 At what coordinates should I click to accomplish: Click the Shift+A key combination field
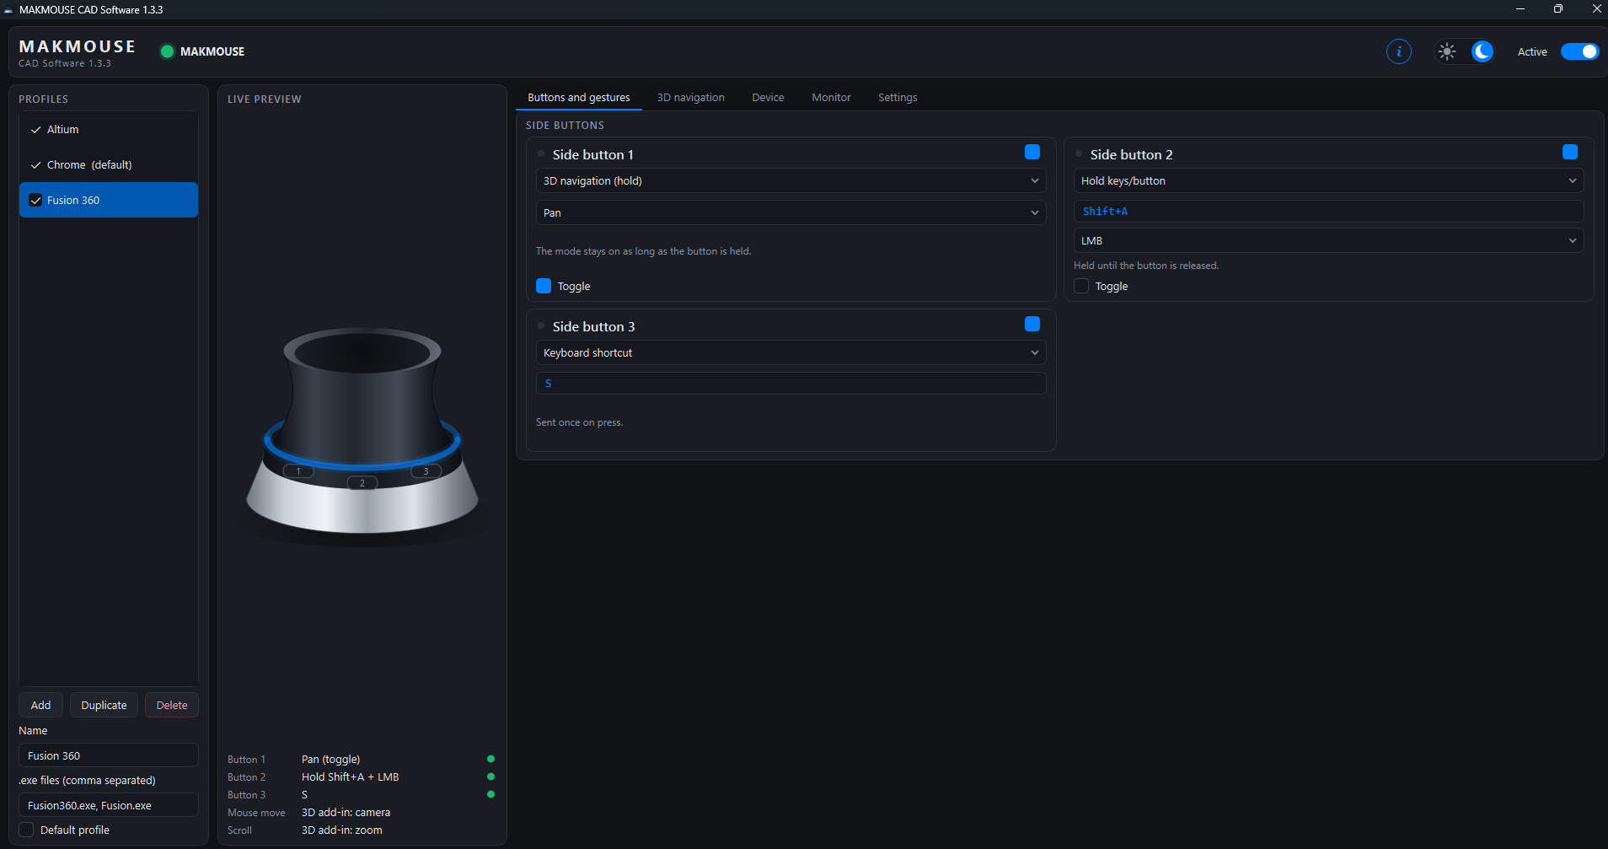point(1328,211)
